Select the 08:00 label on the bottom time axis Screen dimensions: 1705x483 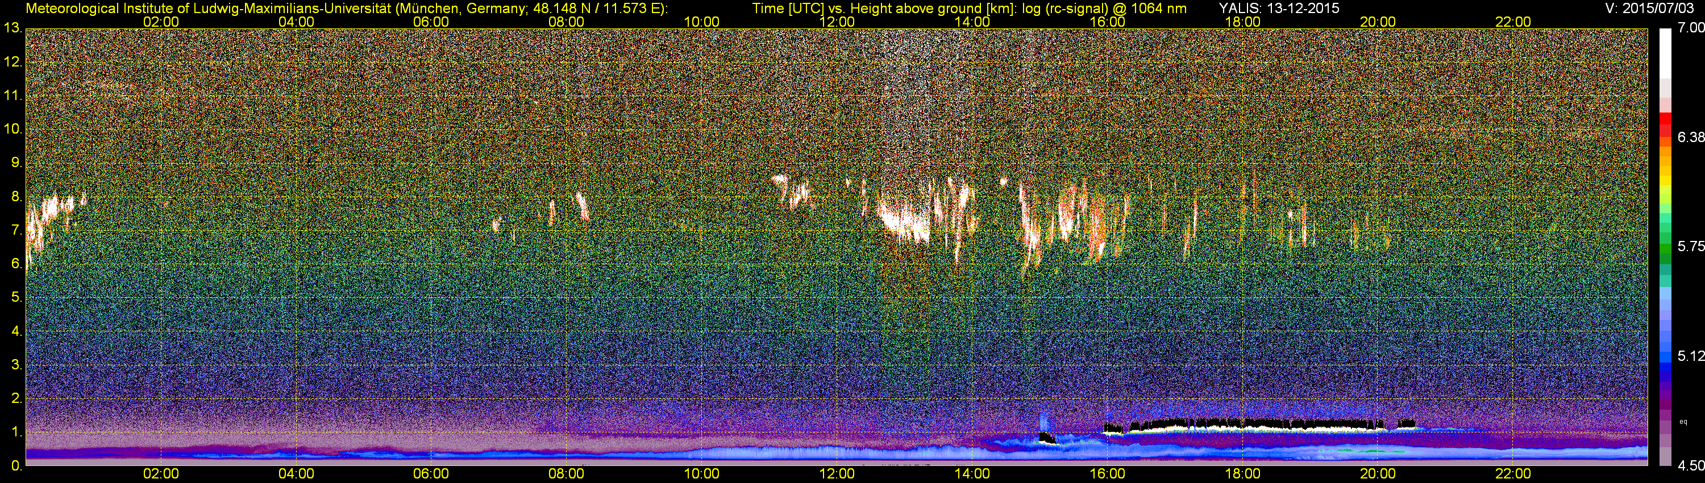(567, 474)
